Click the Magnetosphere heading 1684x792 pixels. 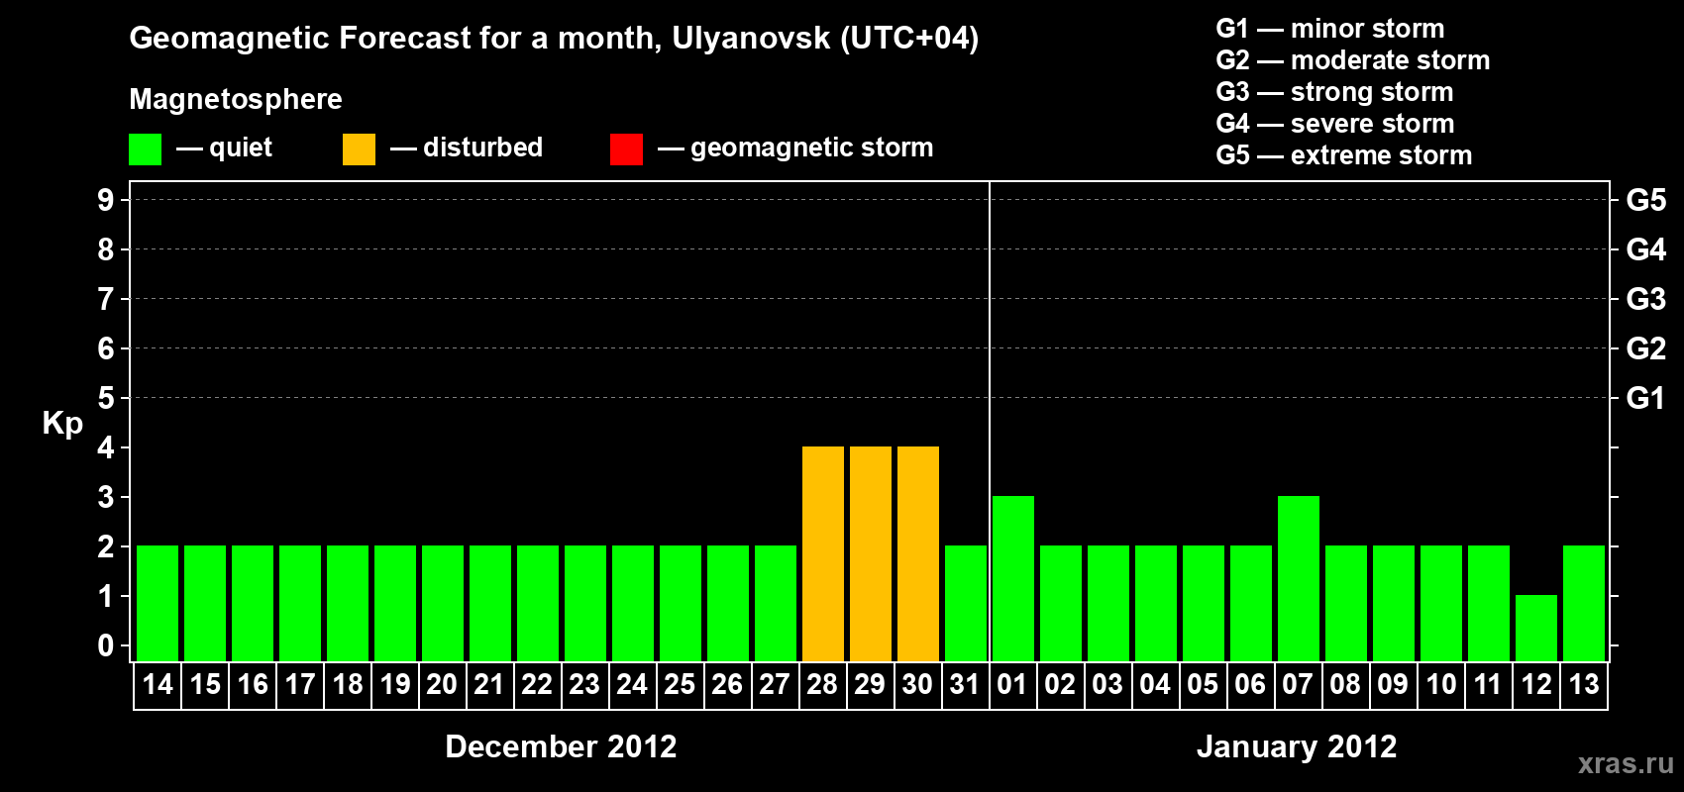point(236,100)
